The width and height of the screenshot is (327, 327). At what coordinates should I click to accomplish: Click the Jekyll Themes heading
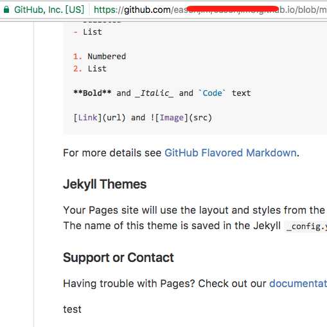(x=105, y=184)
